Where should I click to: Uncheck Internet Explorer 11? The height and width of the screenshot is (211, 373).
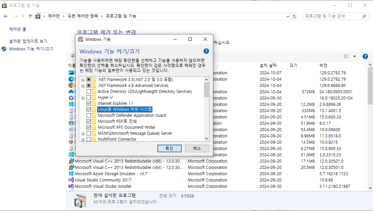89,104
